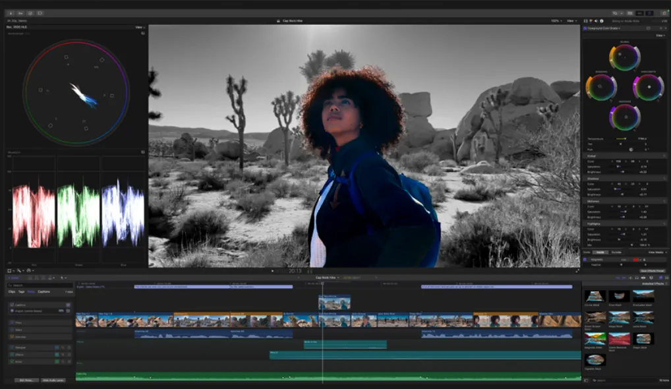
Task: Switch to Tags tab in timeline index
Action: pos(21,292)
